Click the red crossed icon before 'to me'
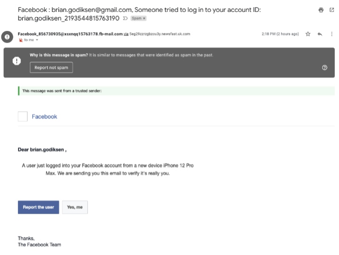 pos(20,40)
